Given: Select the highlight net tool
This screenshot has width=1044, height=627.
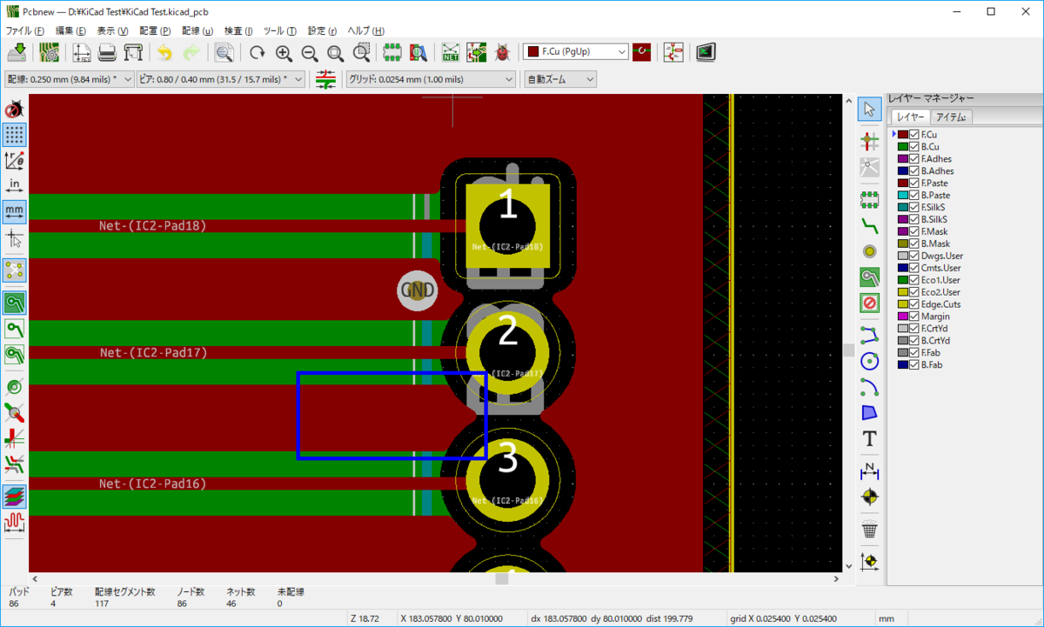Looking at the screenshot, I should click(x=869, y=139).
